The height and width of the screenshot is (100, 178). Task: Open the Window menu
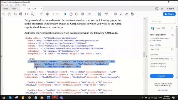tap(18, 5)
